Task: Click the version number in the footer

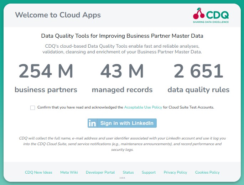Action: pyautogui.click(x=122, y=178)
